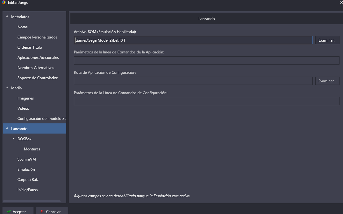Select ScummVM in the sidebar

27,159
